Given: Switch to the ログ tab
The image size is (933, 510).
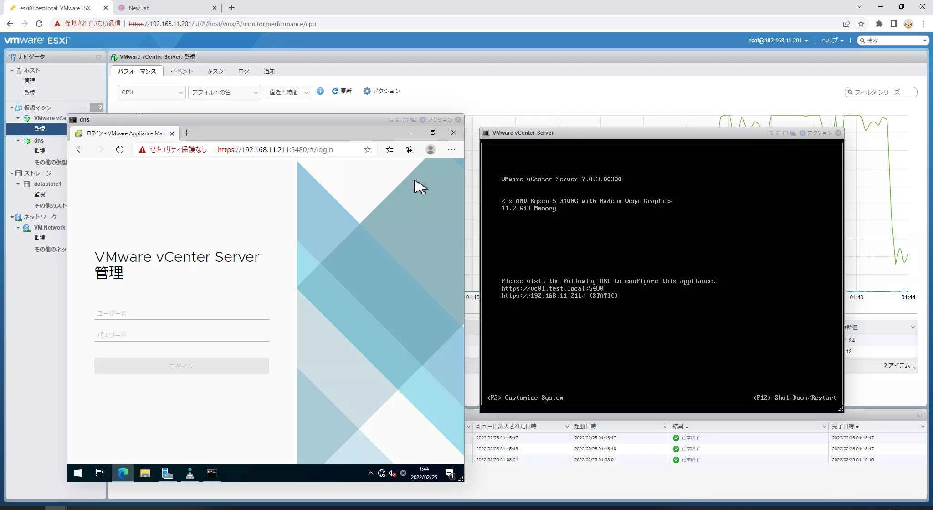Looking at the screenshot, I should 244,71.
